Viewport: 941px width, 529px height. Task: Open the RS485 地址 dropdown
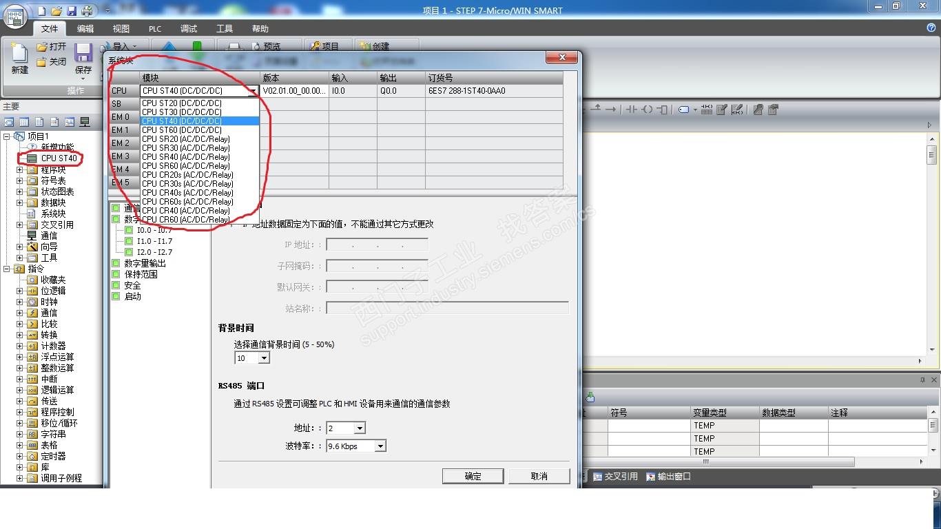pos(360,428)
